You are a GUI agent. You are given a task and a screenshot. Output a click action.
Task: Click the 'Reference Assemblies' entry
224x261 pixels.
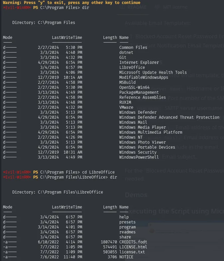pyautogui.click(x=143, y=97)
